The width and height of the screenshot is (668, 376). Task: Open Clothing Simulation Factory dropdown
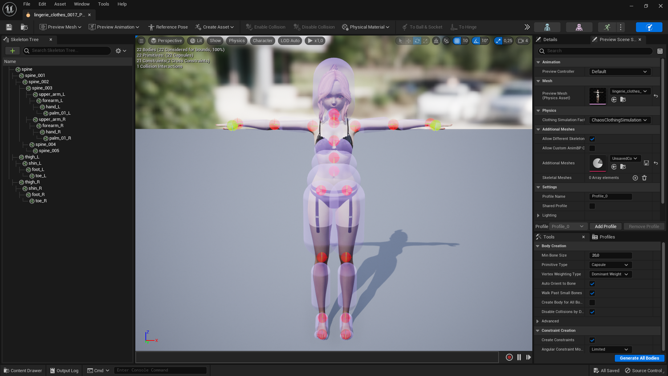tap(619, 120)
